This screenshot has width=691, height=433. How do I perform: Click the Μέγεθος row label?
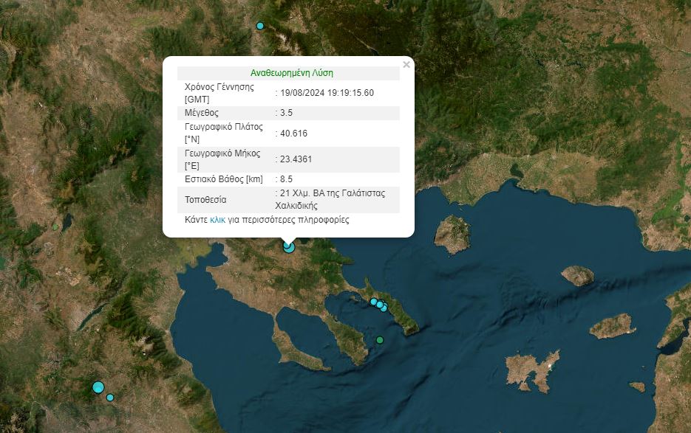click(202, 113)
